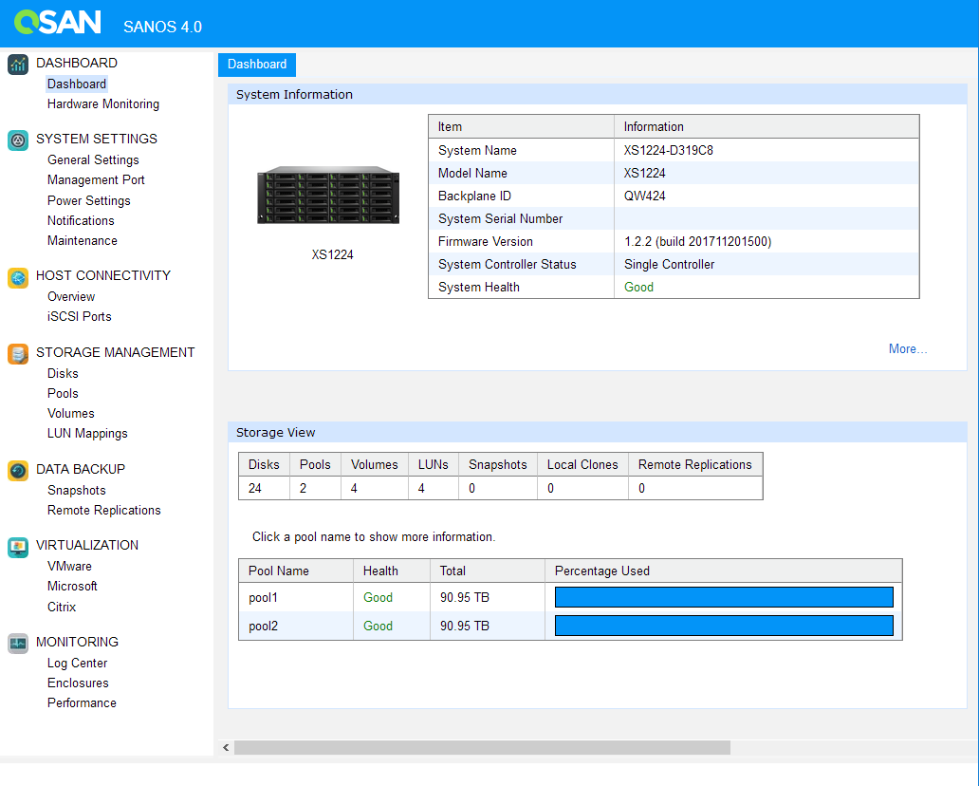
Task: Click pool2 name for details
Action: (263, 627)
